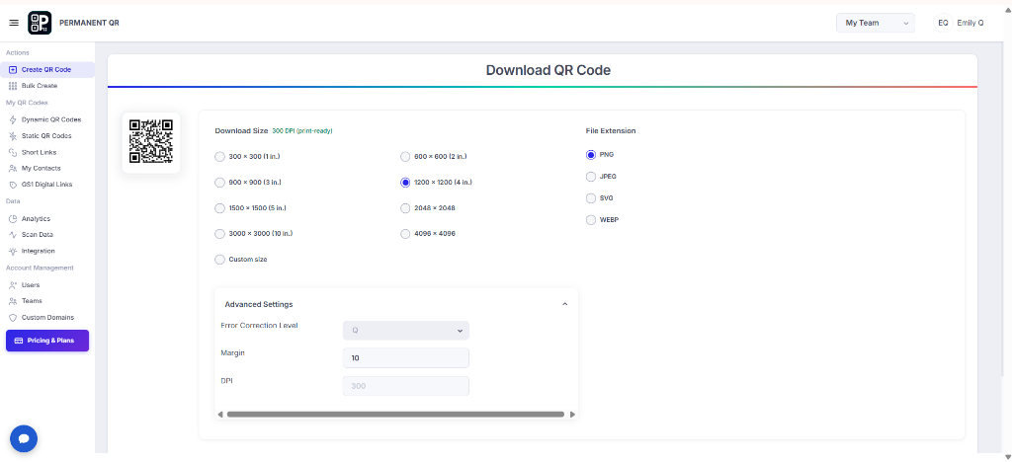Image resolution: width=1012 pixels, height=462 pixels.
Task: Open the chat support bubble
Action: 24,439
